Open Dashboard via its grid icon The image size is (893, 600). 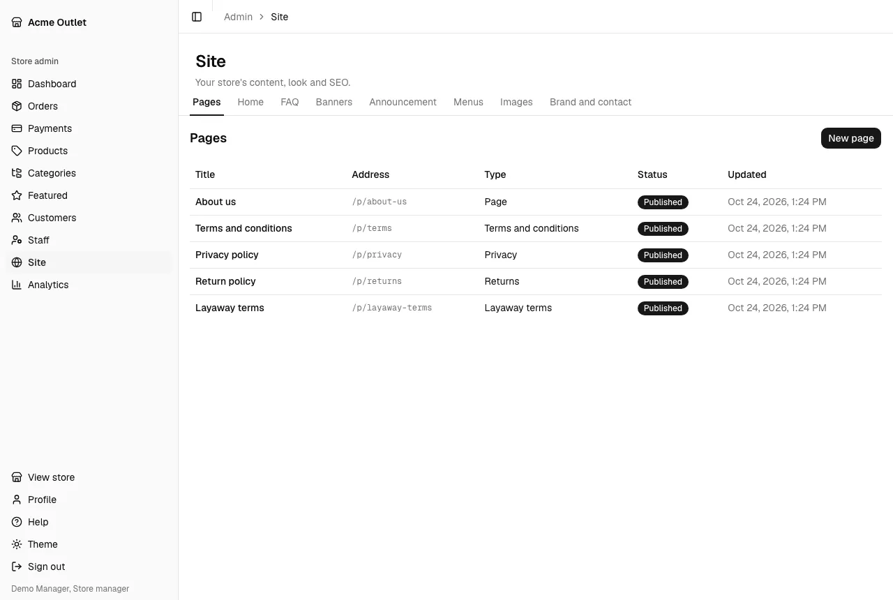coord(17,84)
